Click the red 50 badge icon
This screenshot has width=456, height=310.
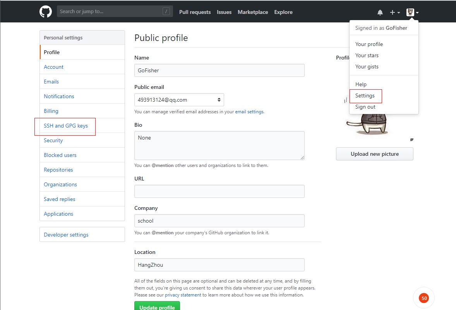click(424, 298)
